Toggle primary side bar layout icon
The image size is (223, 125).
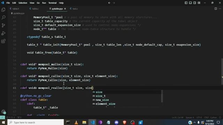[x=186, y=3]
